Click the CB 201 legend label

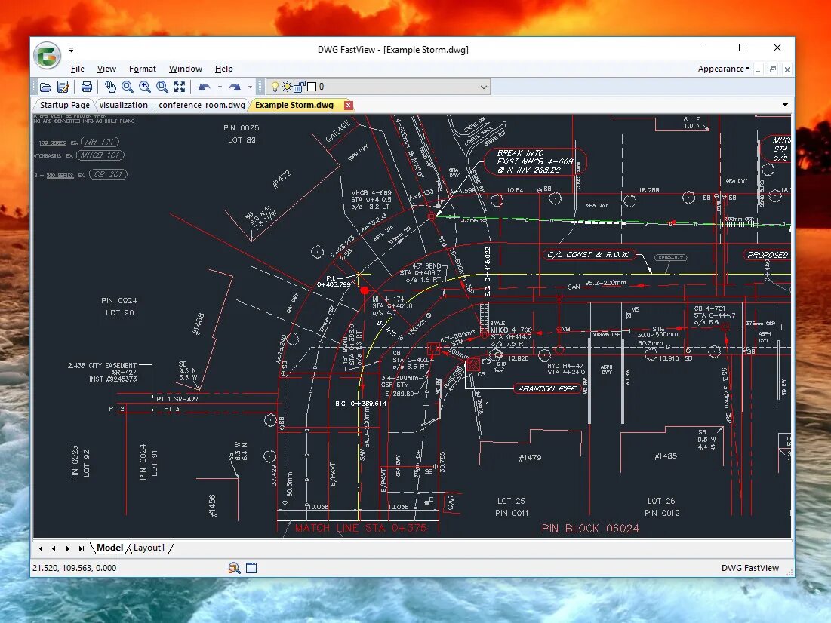[108, 174]
